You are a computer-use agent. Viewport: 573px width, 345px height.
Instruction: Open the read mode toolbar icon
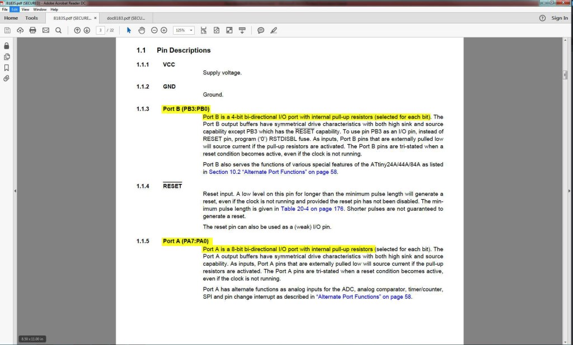coord(242,30)
